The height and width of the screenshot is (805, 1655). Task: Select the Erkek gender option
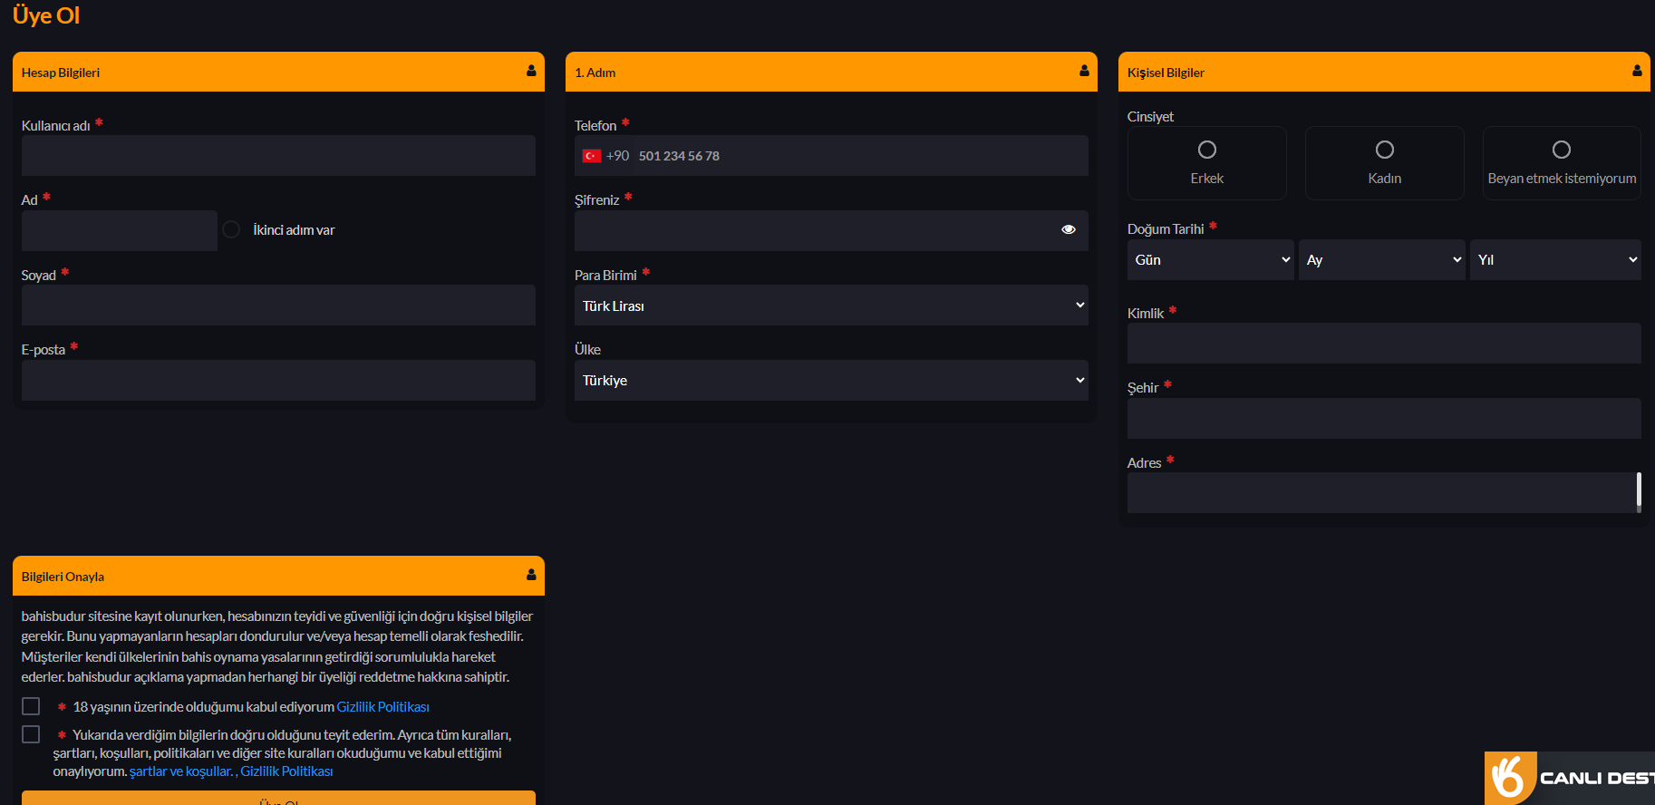pos(1206,150)
